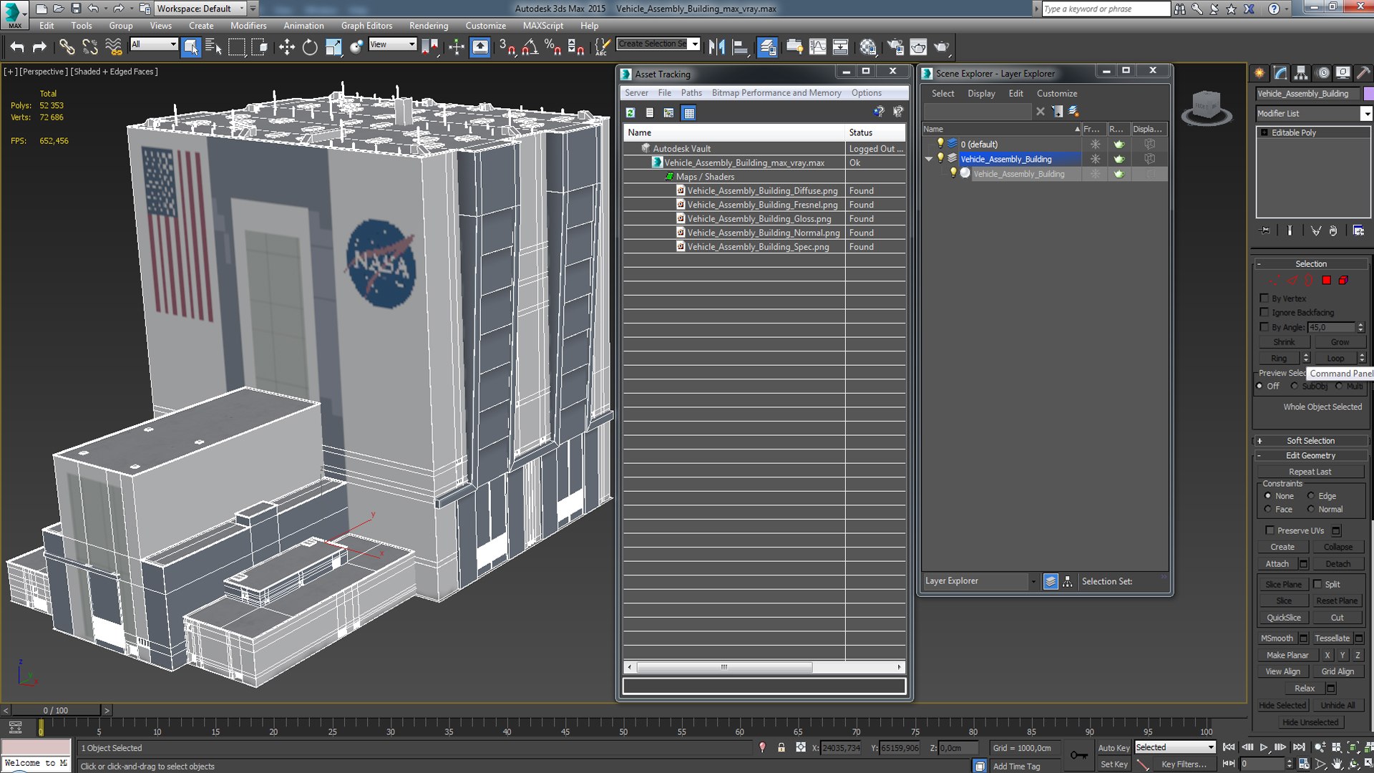This screenshot has width=1374, height=773.
Task: Open the Customize menu in Scene Explorer
Action: [1056, 94]
